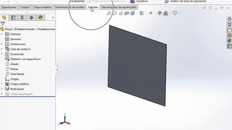Expand the Lista de cortes(1) node

tap(2, 49)
